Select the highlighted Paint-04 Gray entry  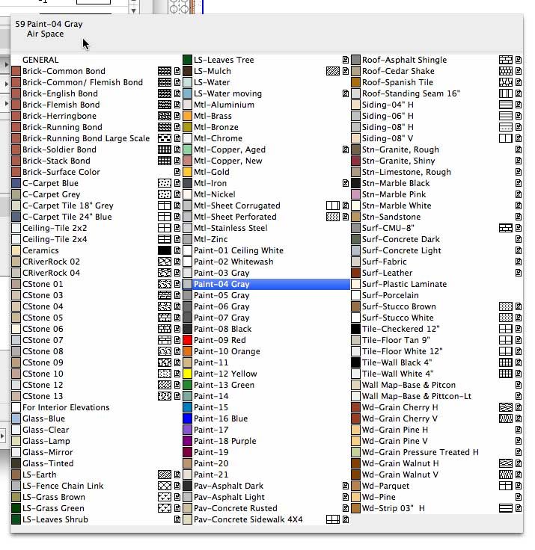pyautogui.click(x=266, y=284)
